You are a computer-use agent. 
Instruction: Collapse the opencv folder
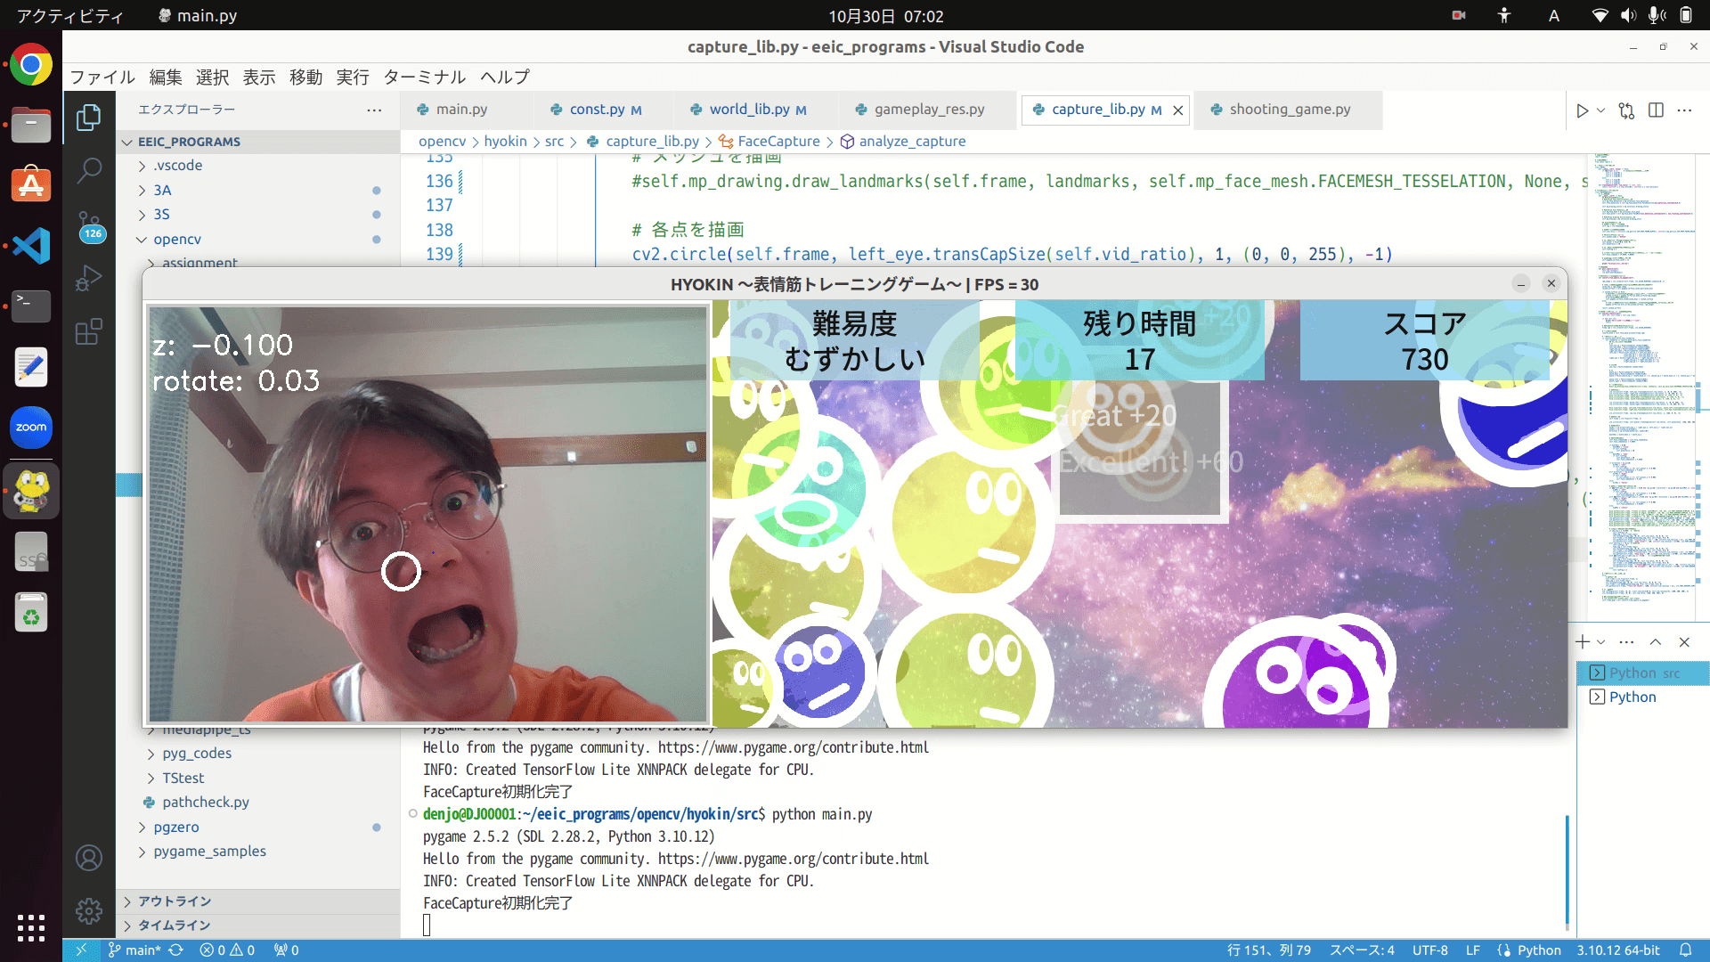pos(176,239)
